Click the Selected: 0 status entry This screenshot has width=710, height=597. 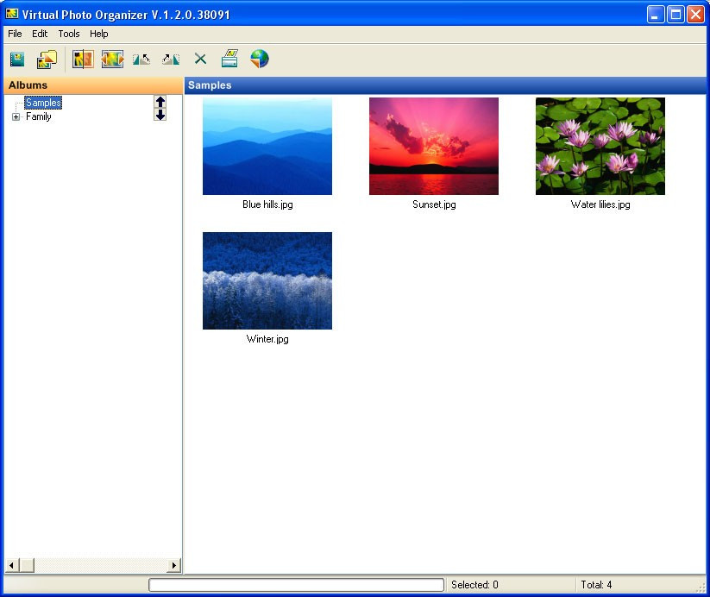pyautogui.click(x=474, y=585)
